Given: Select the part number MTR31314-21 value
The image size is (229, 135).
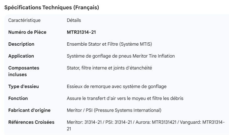Looking at the screenshot, I should pyautogui.click(x=81, y=32).
